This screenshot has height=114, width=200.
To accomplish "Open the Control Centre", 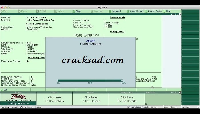I will tap(136, 11).
